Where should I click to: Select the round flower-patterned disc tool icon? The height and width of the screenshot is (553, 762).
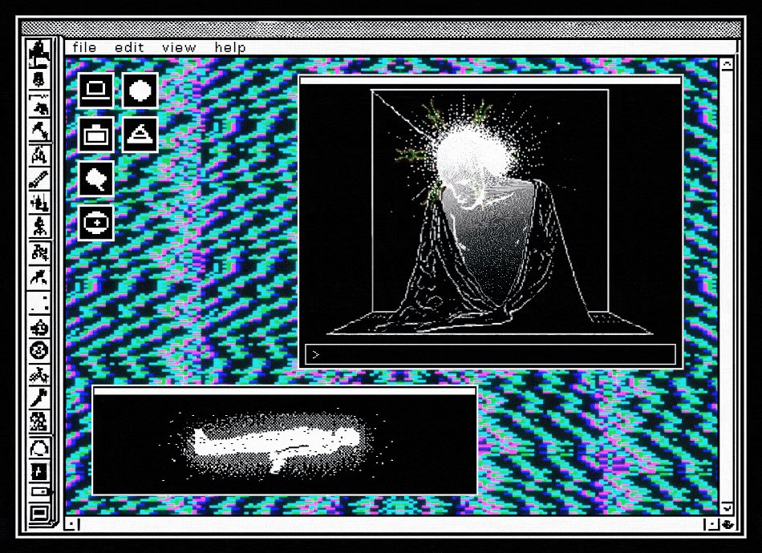point(39,350)
